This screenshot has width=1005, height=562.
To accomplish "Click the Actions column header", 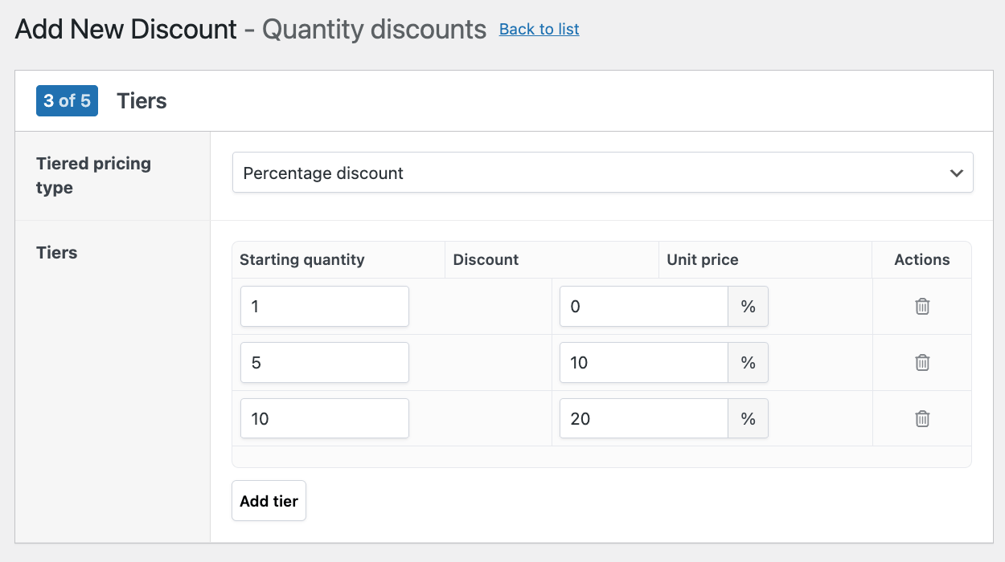I will tap(921, 260).
